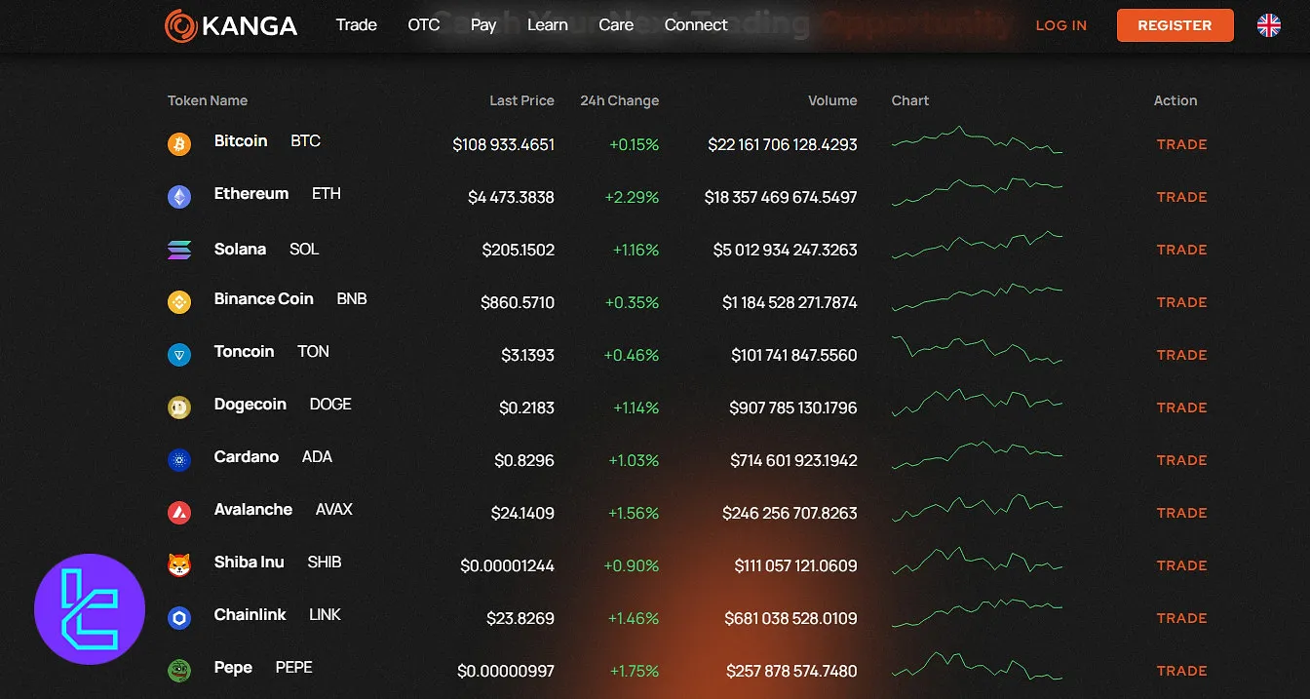The image size is (1310, 699).
Task: Click TRADE for Pepe
Action: [x=1181, y=671]
